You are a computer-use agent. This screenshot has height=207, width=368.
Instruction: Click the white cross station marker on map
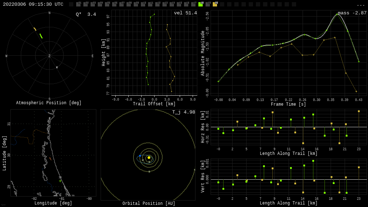coord(60,181)
